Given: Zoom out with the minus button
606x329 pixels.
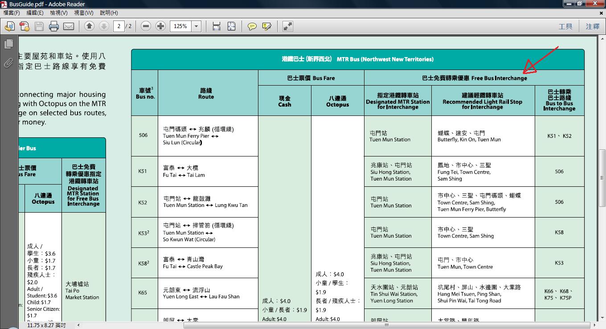Looking at the screenshot, I should coord(146,26).
